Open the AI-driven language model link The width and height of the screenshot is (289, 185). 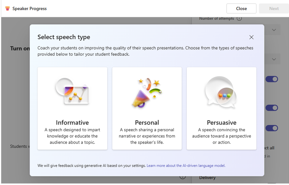[x=186, y=166]
